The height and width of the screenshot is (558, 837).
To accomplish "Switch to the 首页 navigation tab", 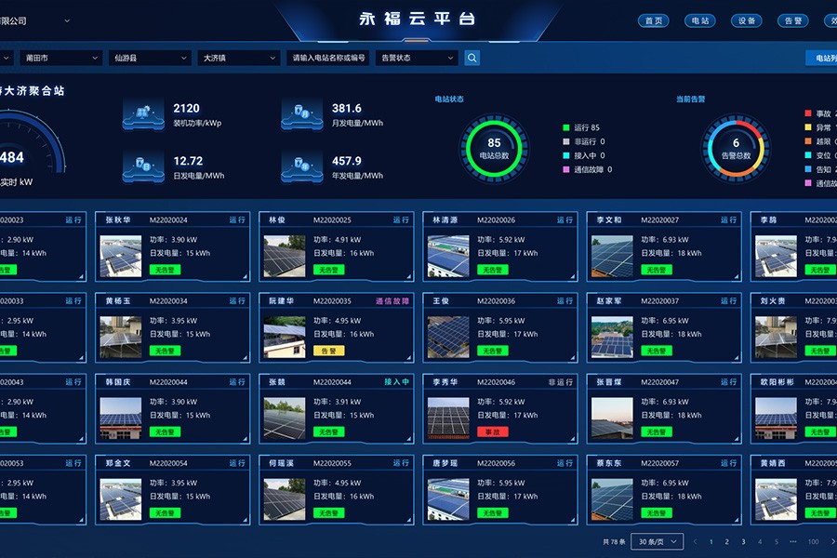I will 654,20.
